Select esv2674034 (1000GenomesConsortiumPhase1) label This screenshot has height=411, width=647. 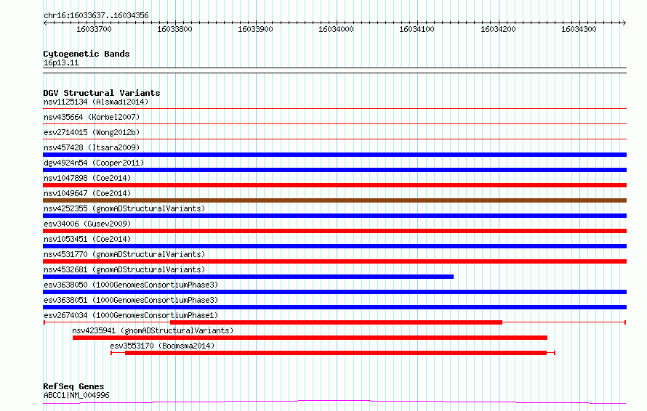point(131,315)
